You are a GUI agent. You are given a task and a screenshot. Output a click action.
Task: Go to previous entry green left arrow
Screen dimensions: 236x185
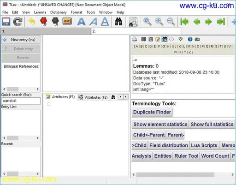click(x=197, y=22)
